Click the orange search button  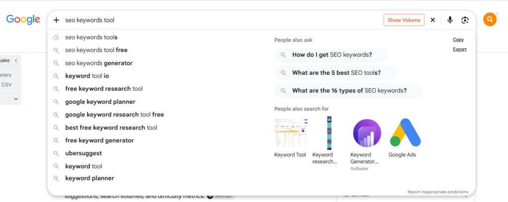pos(490,19)
